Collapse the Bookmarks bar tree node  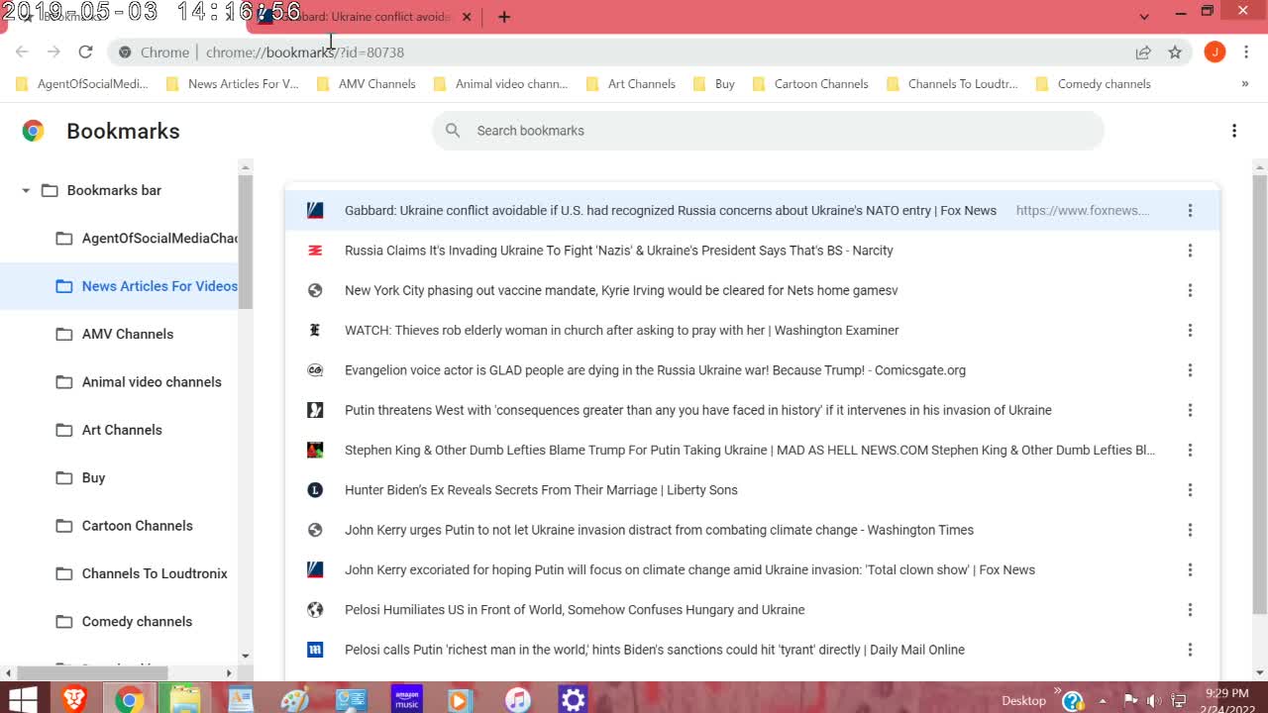pos(26,190)
